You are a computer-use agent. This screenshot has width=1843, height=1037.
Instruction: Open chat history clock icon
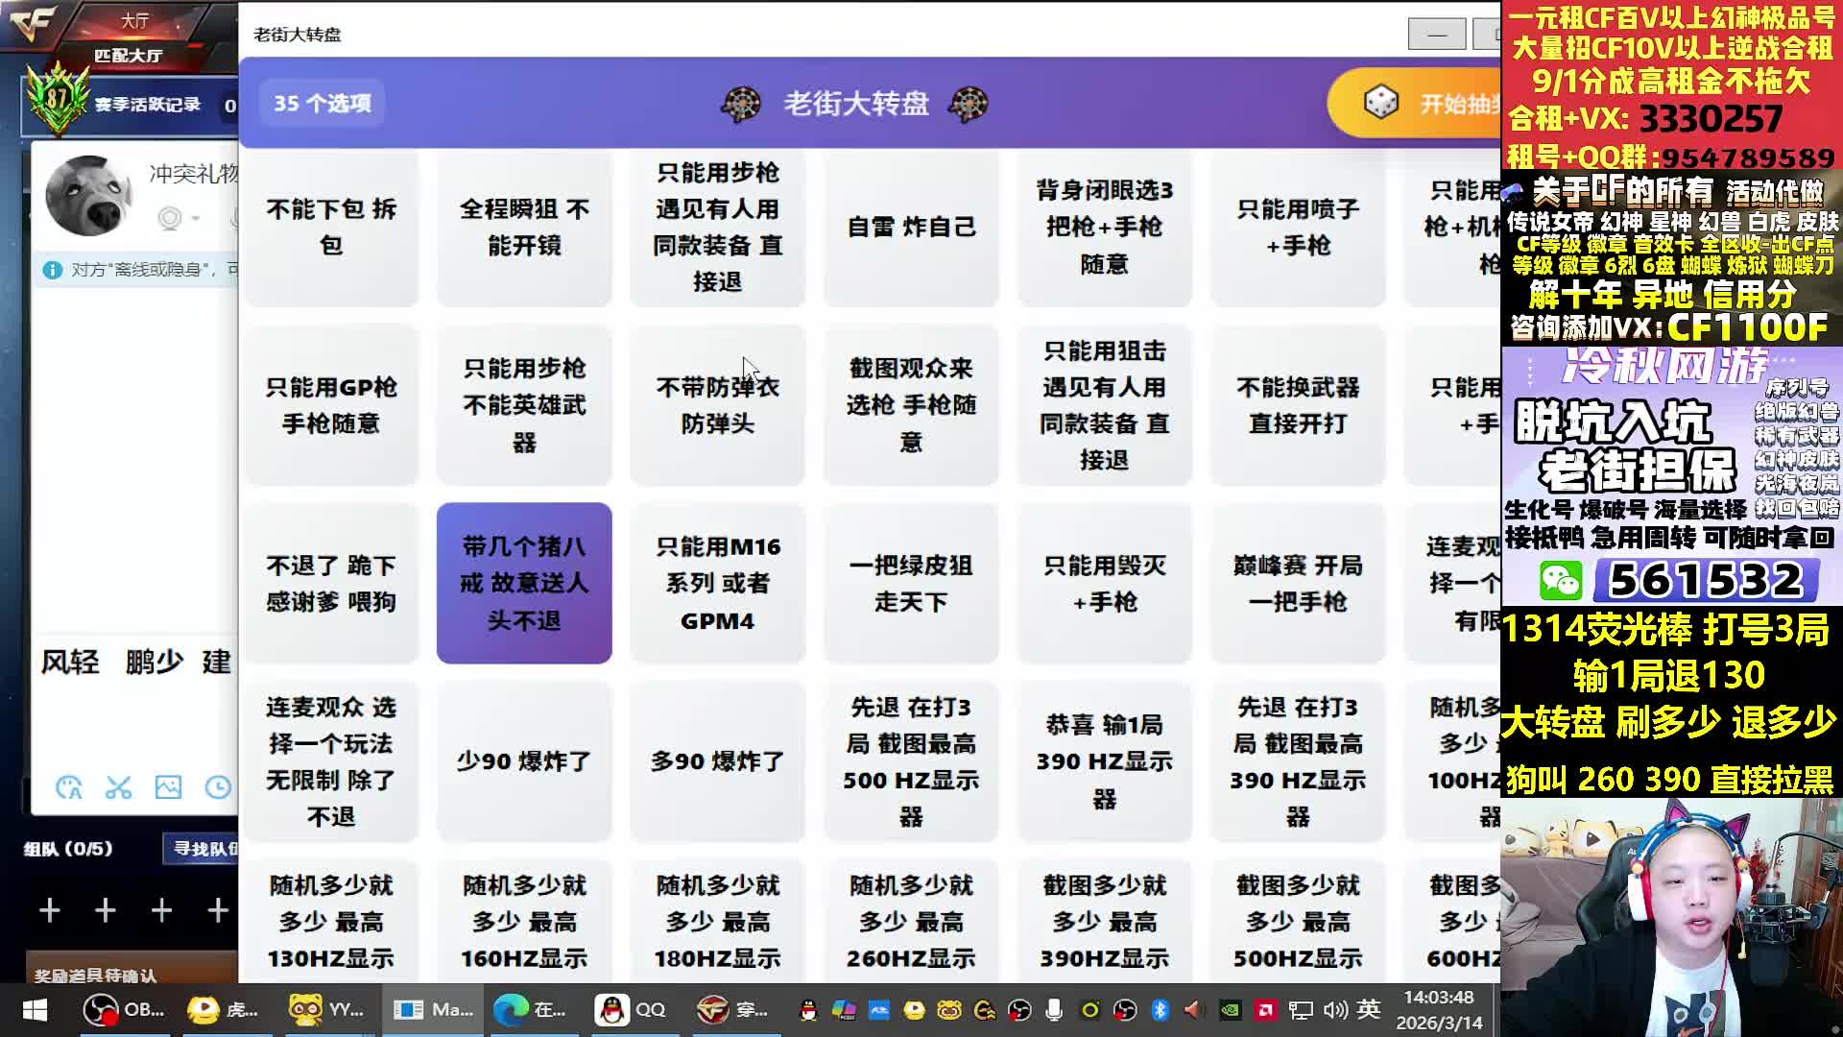click(x=218, y=788)
